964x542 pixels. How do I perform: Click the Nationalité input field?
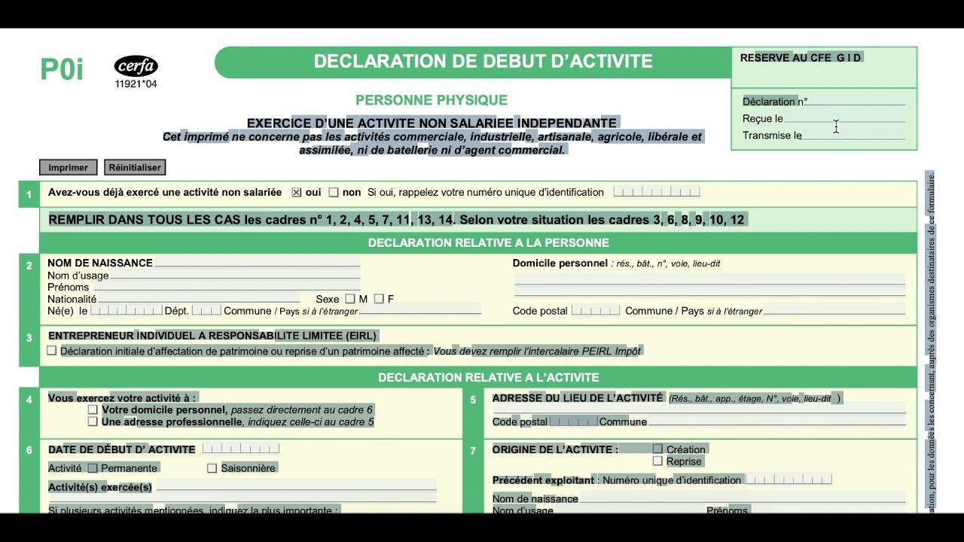[200, 299]
